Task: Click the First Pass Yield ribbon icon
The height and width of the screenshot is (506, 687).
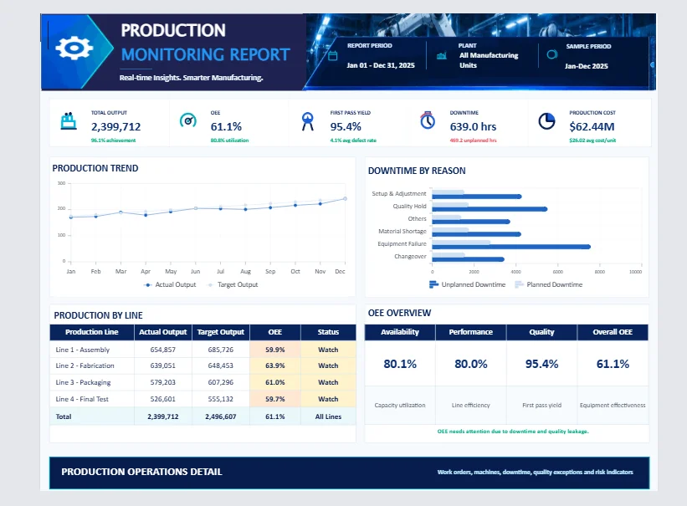Action: pos(308,121)
